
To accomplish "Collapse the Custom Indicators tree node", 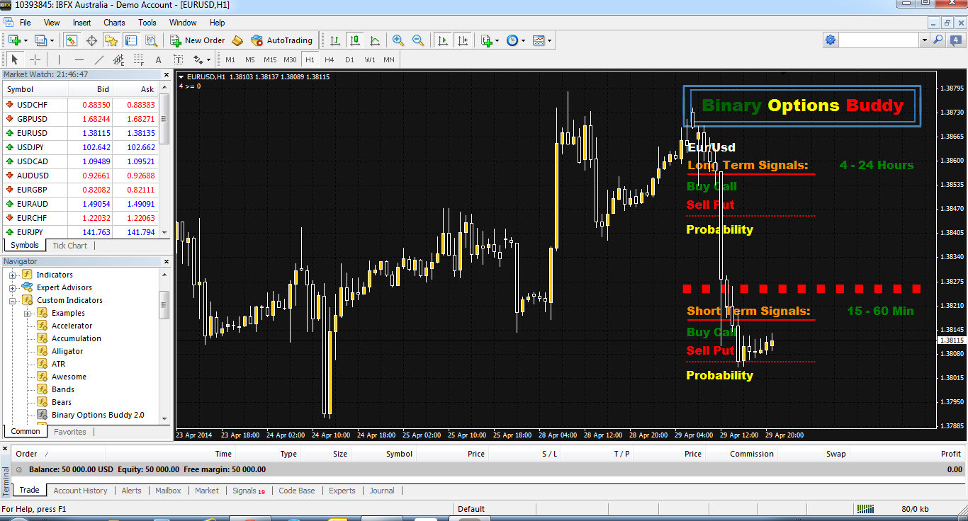I will (x=12, y=300).
